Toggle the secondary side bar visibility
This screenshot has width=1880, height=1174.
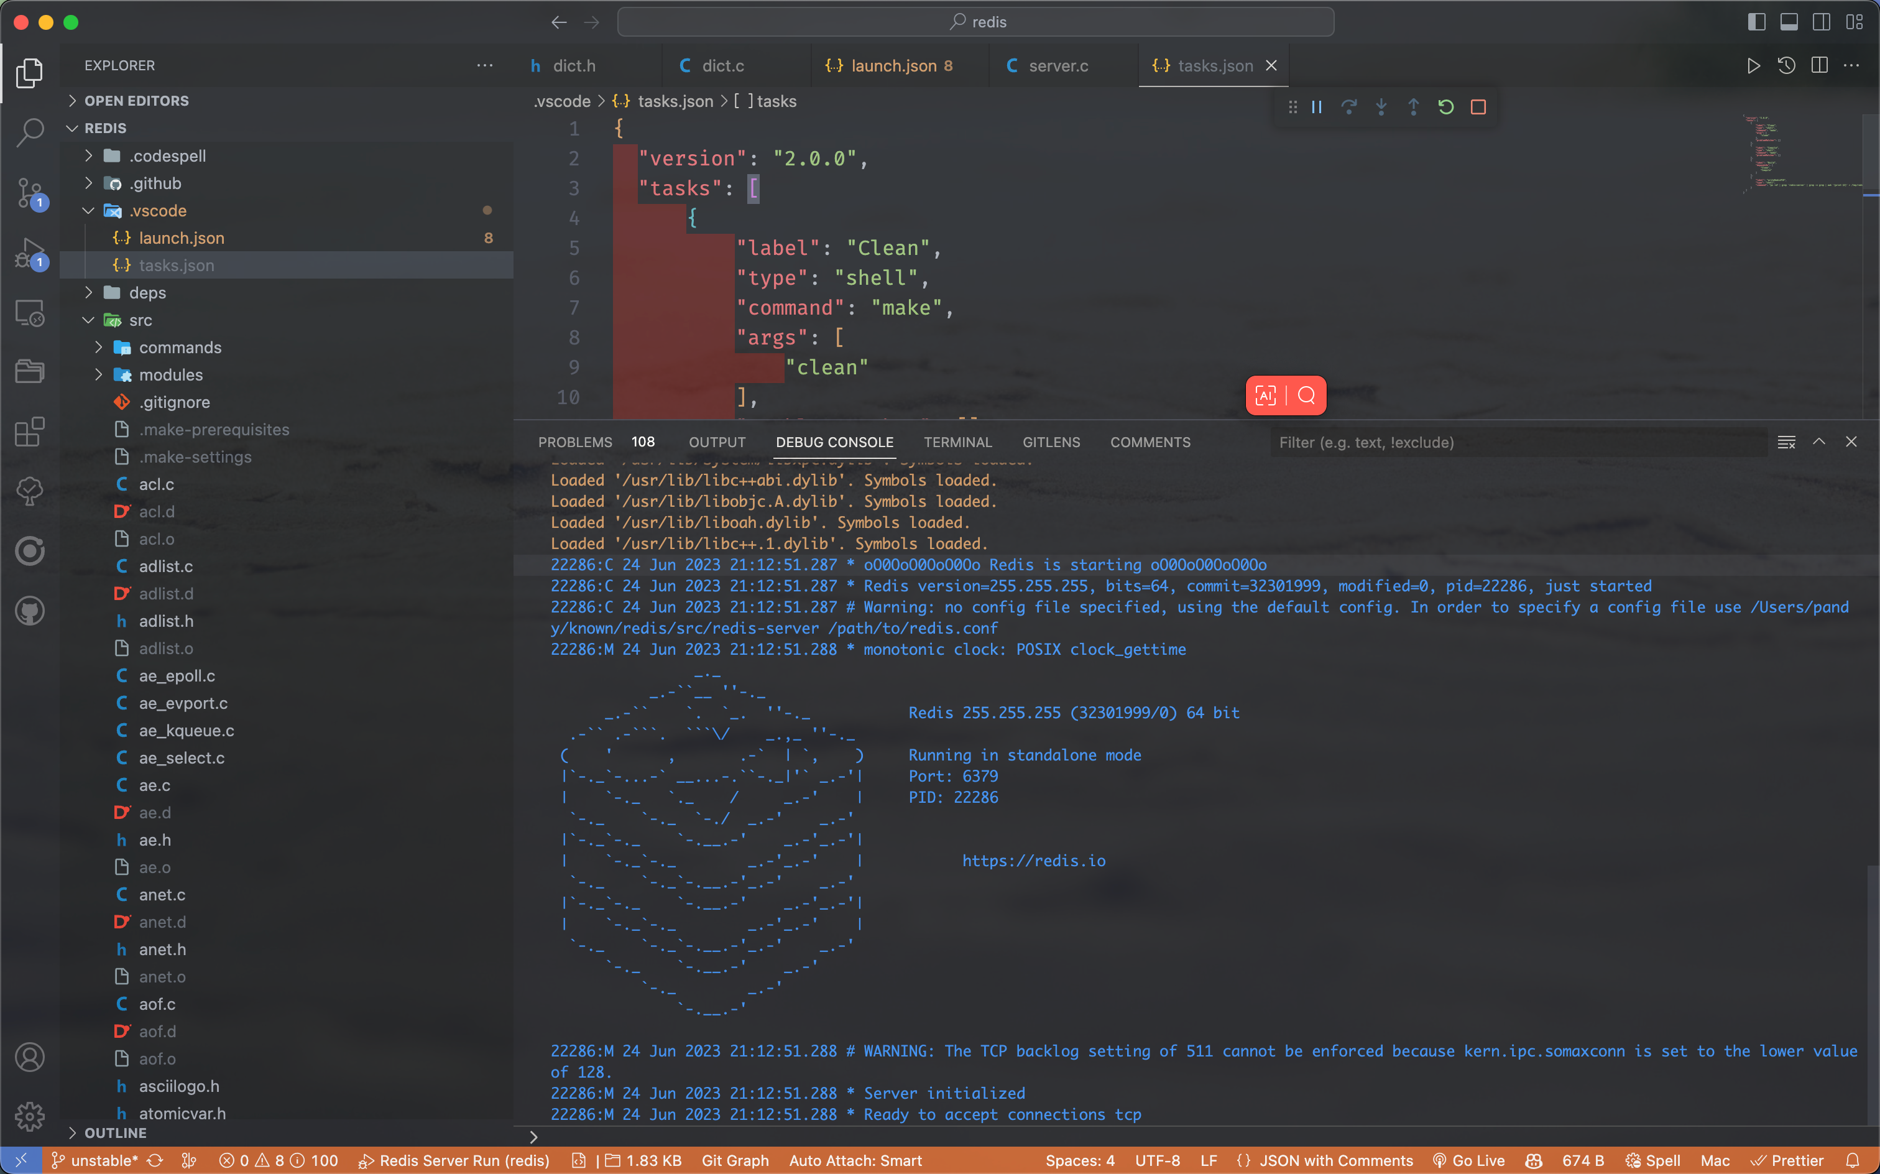coord(1822,22)
